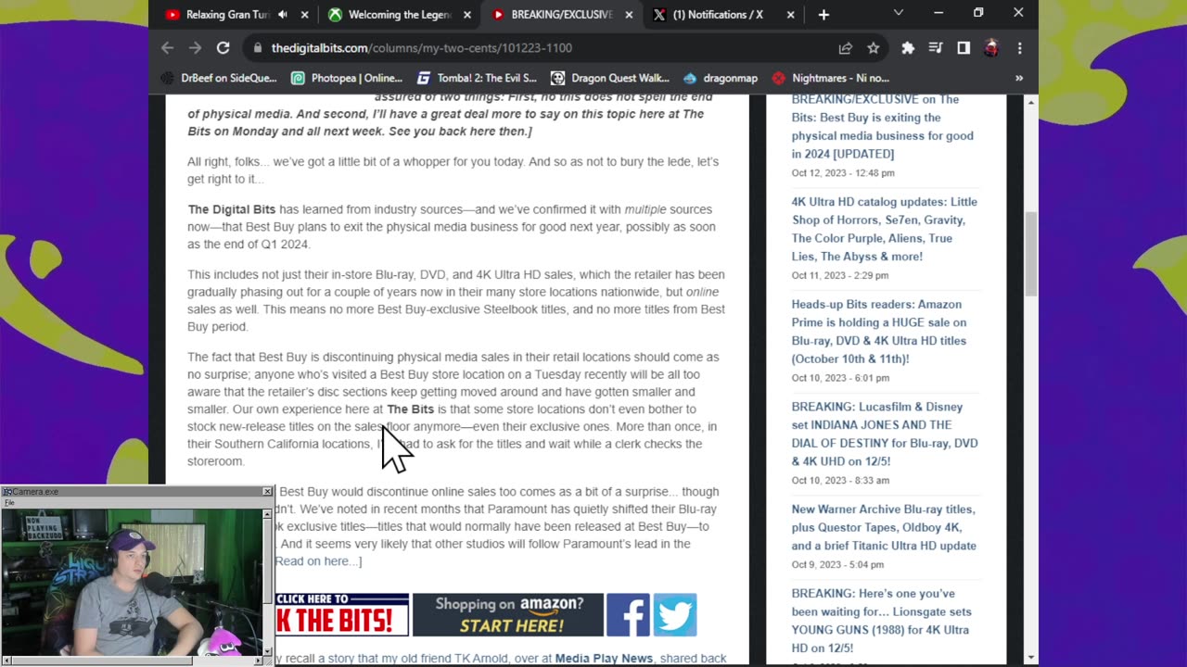Screen dimensions: 1187x667
Task: Click the page scrollbar up arrow
Action: pos(1030,101)
